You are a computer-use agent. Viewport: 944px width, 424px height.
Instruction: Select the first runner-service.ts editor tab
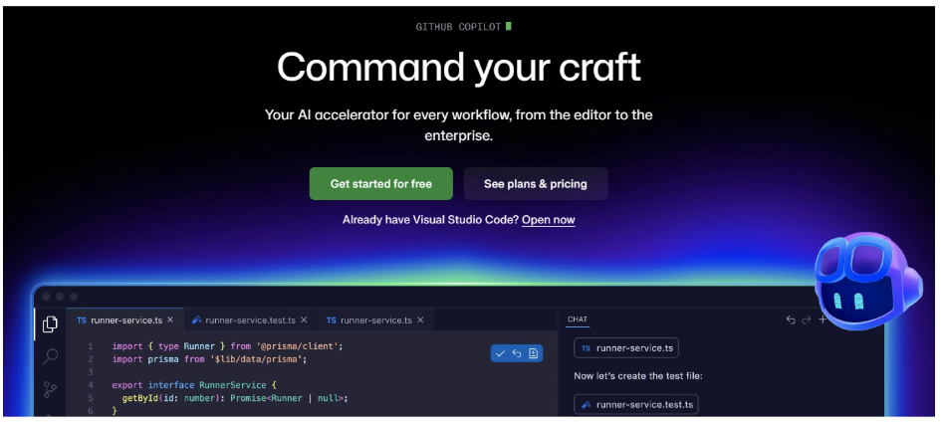118,319
